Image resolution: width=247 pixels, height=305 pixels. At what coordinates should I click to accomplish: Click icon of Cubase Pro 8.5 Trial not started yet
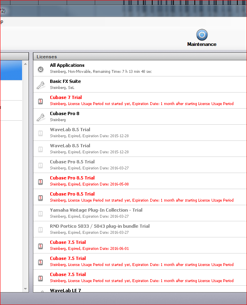(41, 198)
